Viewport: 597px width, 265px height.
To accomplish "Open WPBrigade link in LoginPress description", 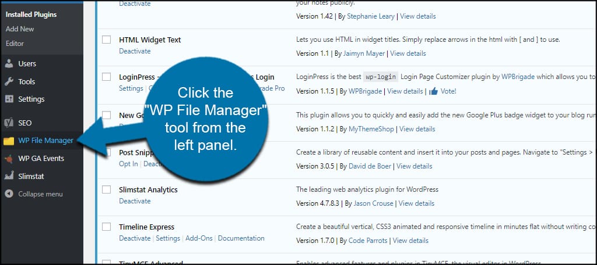I will click(518, 77).
